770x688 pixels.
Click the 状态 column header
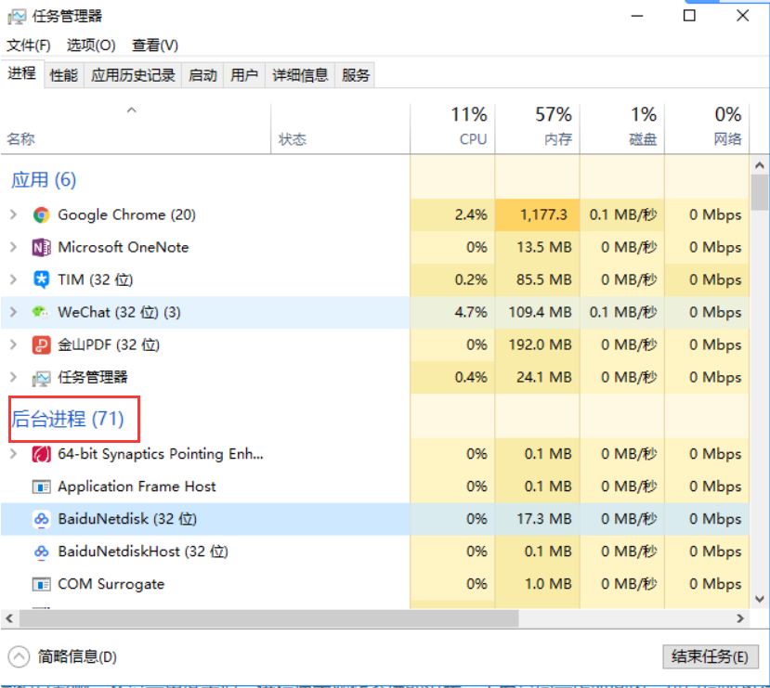pos(340,128)
